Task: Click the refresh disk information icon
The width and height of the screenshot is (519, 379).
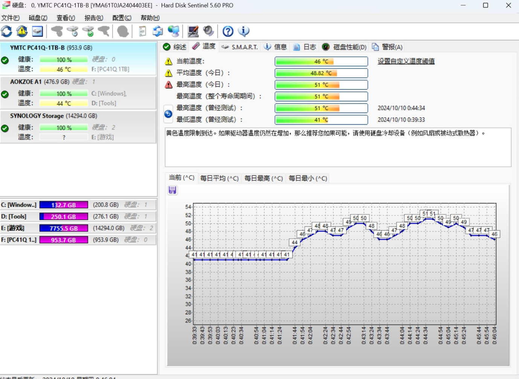Action: click(7, 31)
